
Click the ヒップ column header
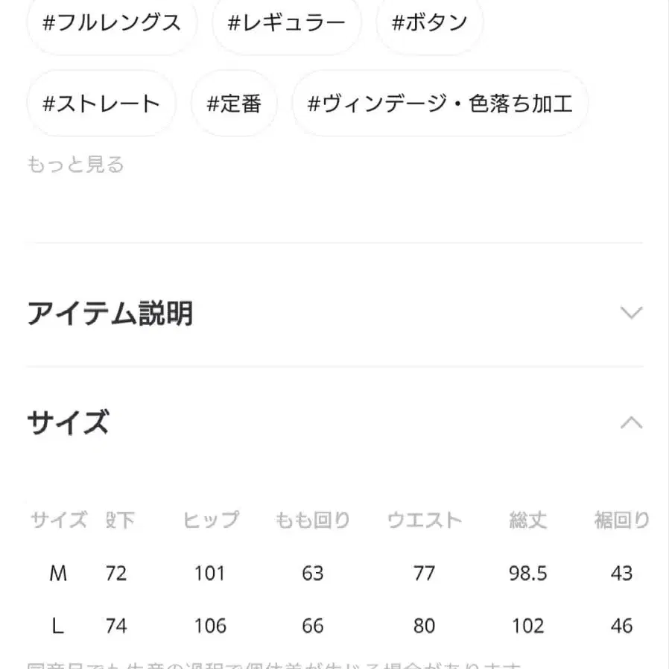pyautogui.click(x=211, y=521)
